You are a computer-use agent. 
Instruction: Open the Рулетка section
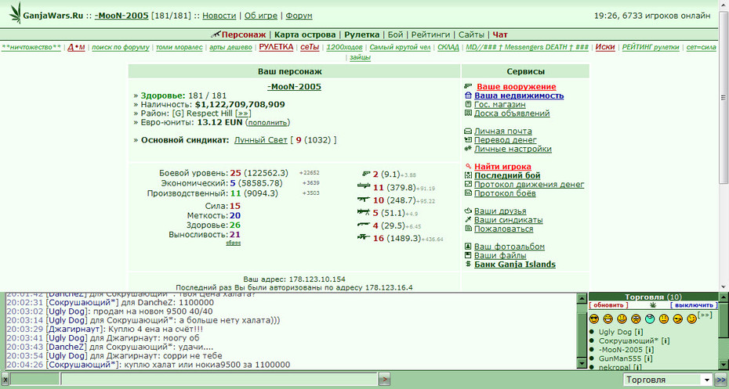tap(361, 34)
